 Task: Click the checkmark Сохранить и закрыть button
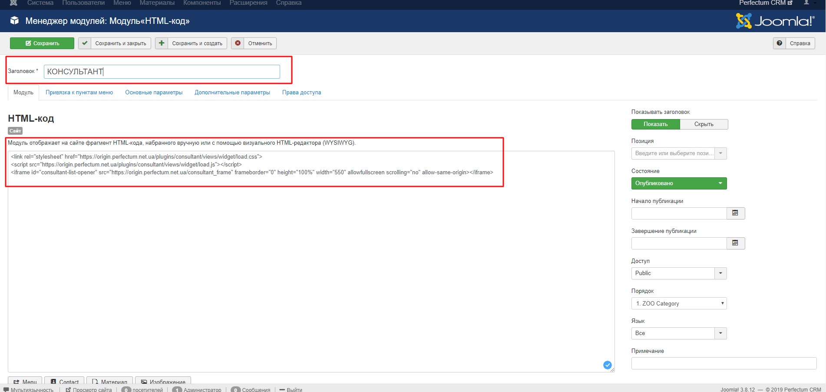tap(115, 43)
